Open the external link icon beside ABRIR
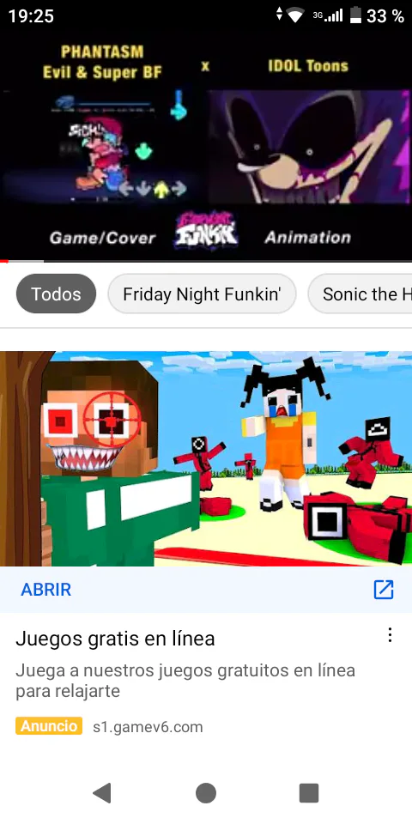This screenshot has width=412, height=824. (384, 590)
